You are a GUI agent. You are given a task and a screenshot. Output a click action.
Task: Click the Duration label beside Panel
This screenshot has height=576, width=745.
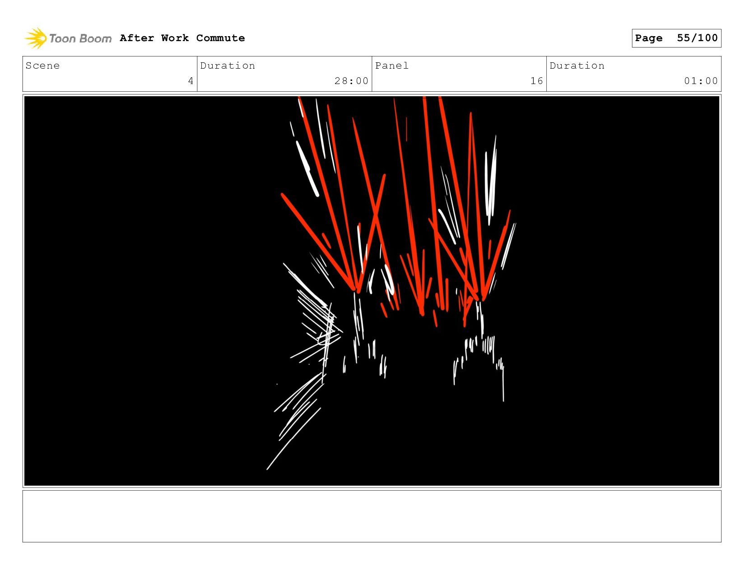pos(577,66)
